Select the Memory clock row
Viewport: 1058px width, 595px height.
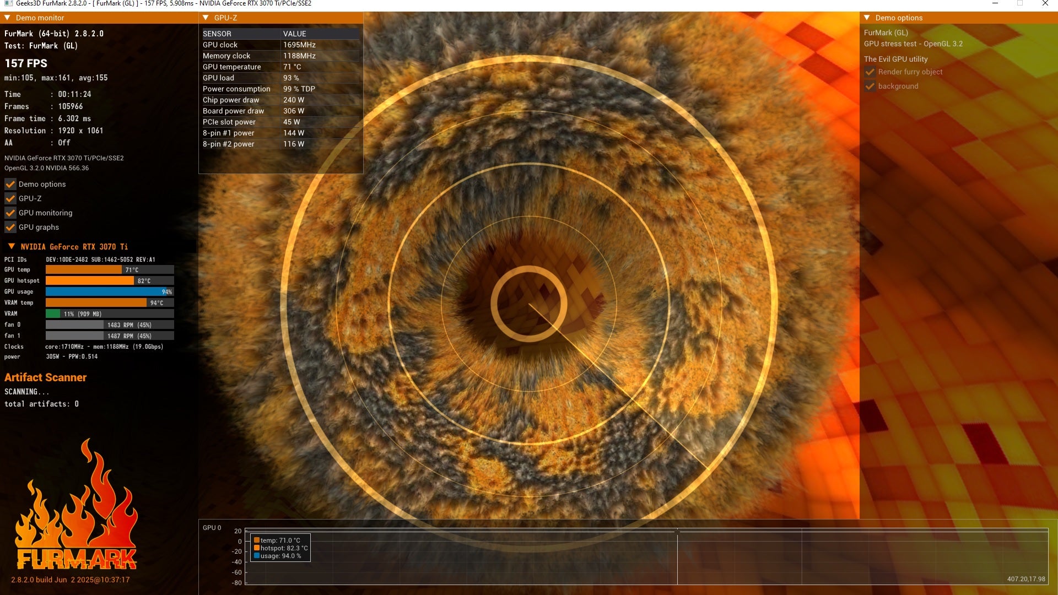[x=280, y=56]
